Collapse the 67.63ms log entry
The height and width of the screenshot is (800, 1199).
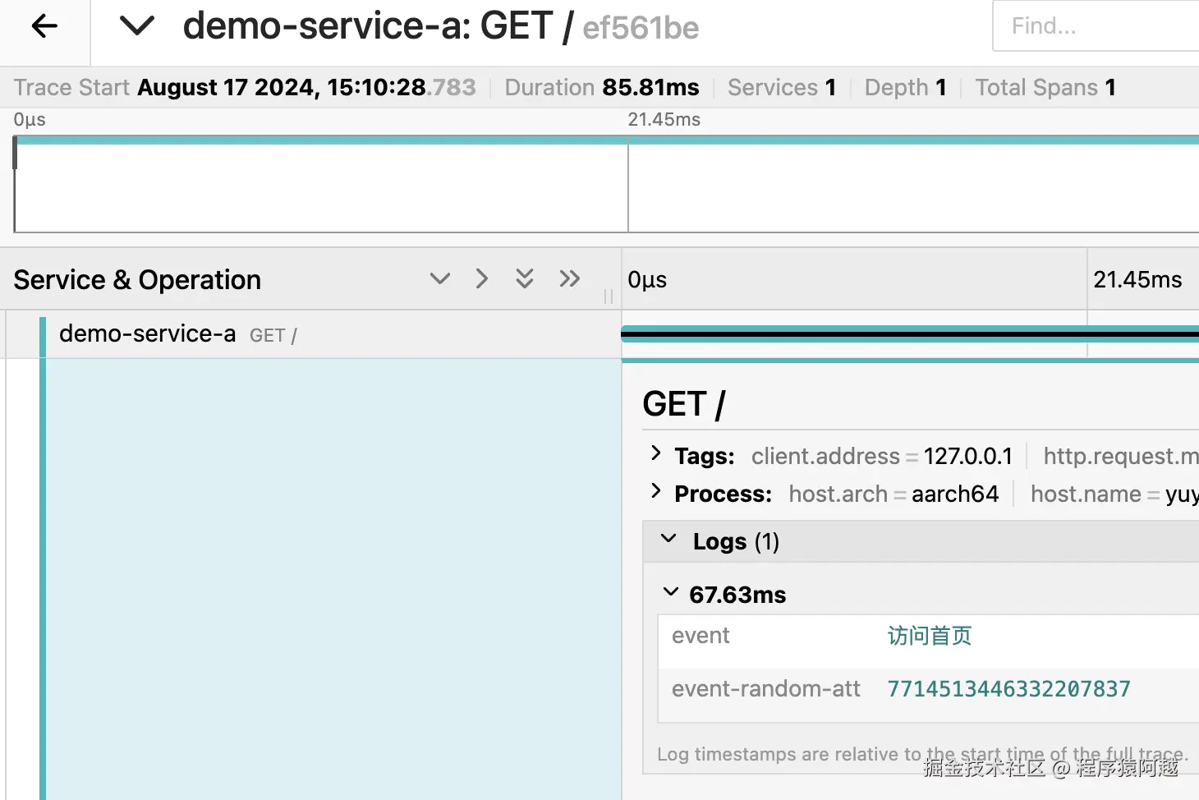[671, 592]
